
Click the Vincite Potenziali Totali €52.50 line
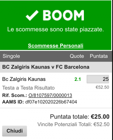pos(73,124)
